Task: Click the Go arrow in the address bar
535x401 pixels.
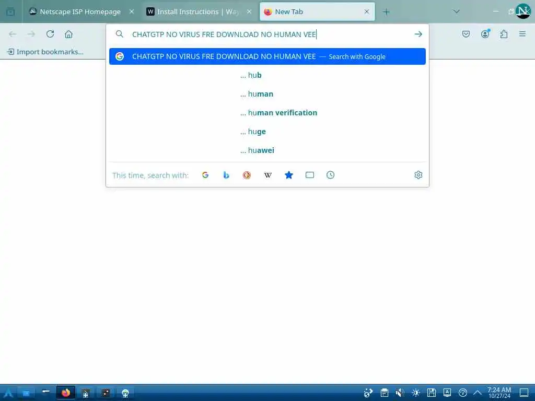Action: point(418,34)
